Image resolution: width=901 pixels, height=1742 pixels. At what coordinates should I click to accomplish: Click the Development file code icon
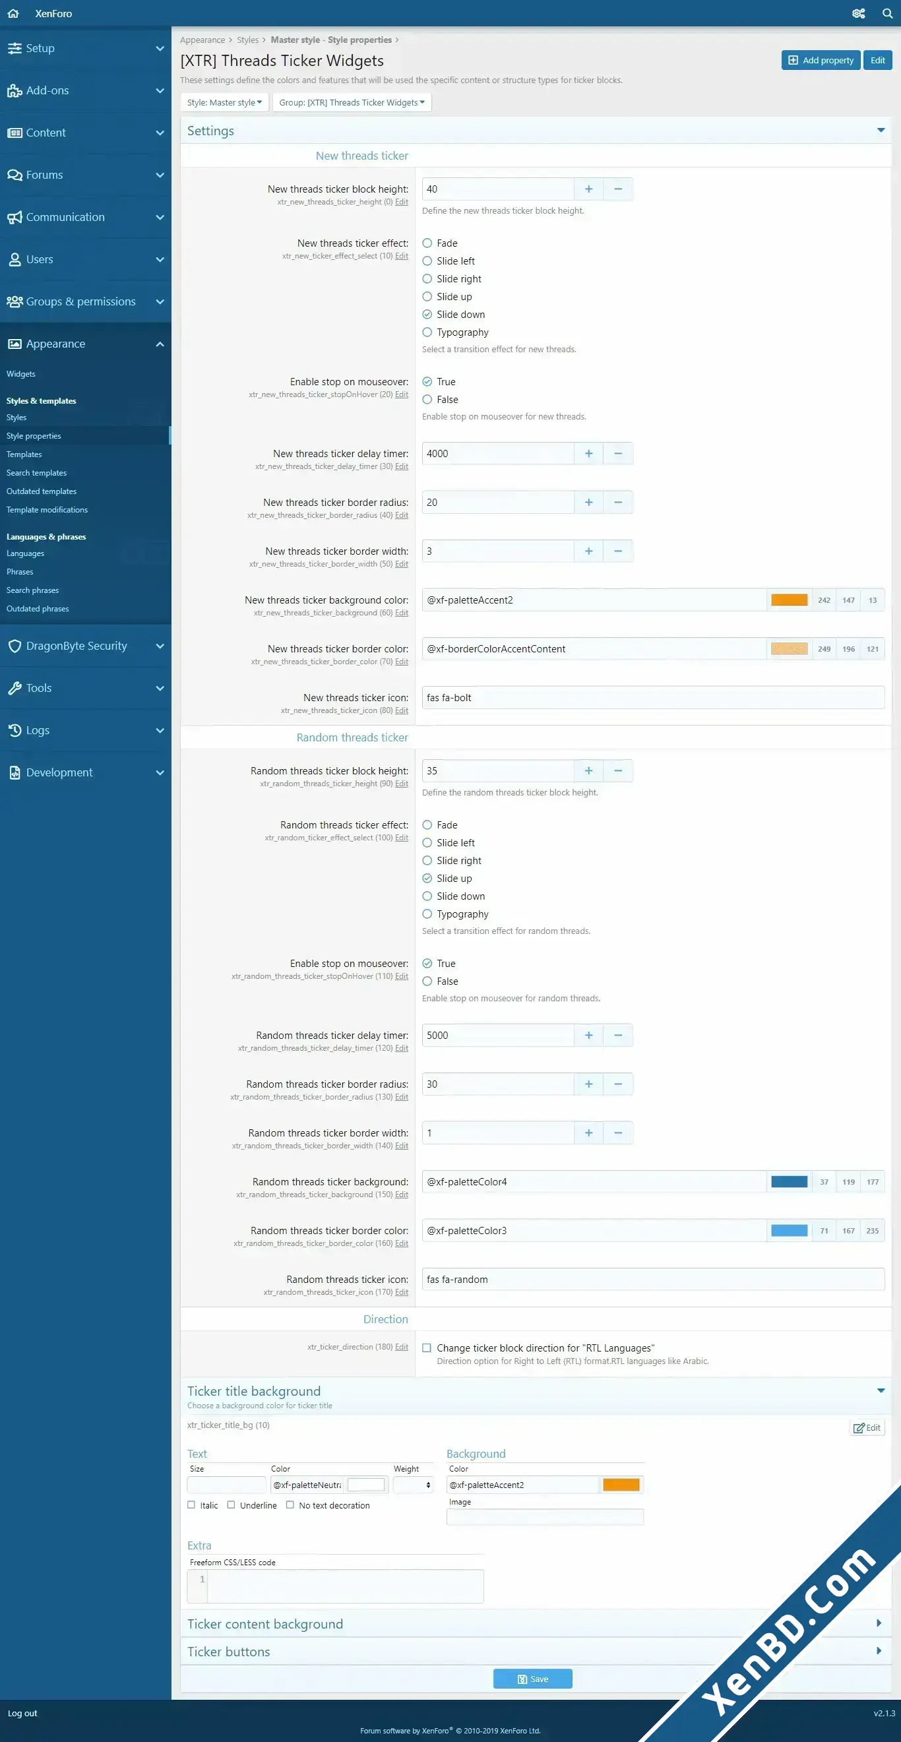click(x=15, y=773)
